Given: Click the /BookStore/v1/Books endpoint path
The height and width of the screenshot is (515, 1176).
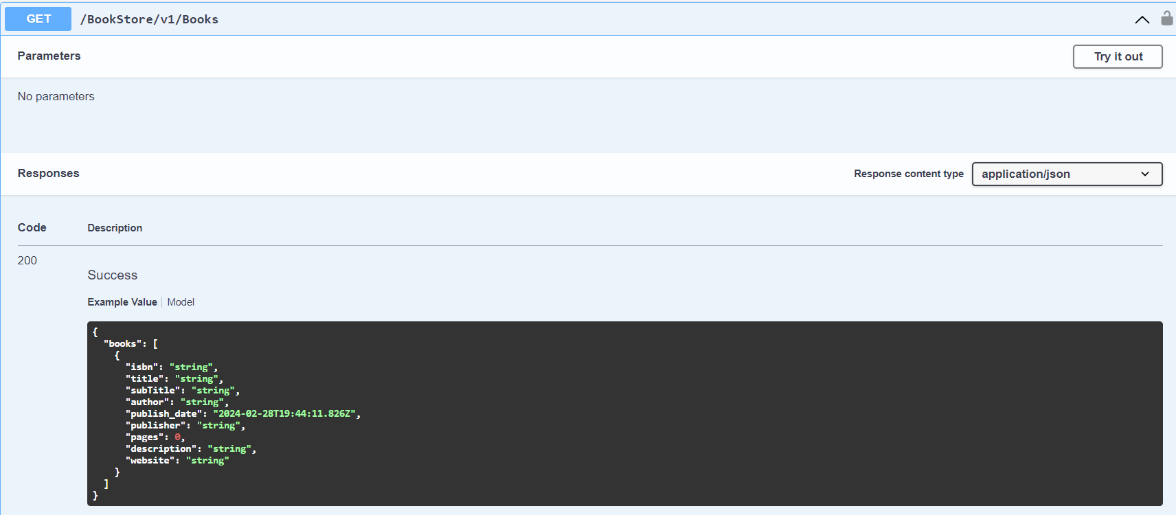Looking at the screenshot, I should tap(149, 19).
